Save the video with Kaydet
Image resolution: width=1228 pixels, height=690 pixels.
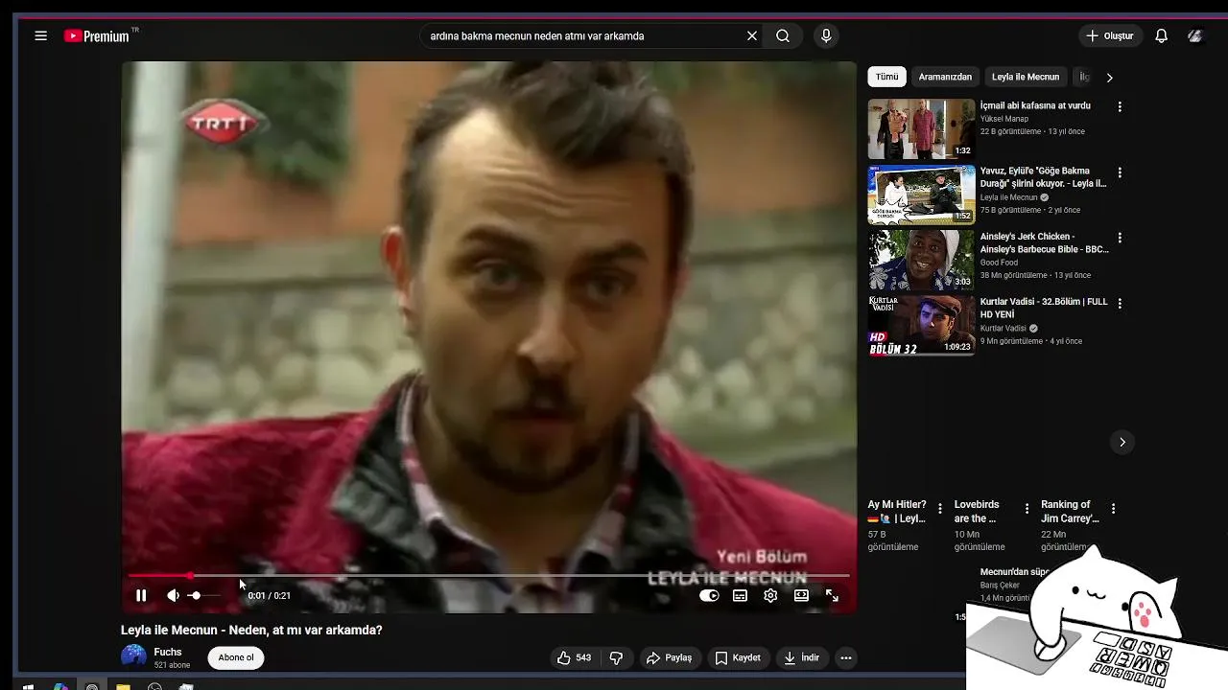[738, 657]
